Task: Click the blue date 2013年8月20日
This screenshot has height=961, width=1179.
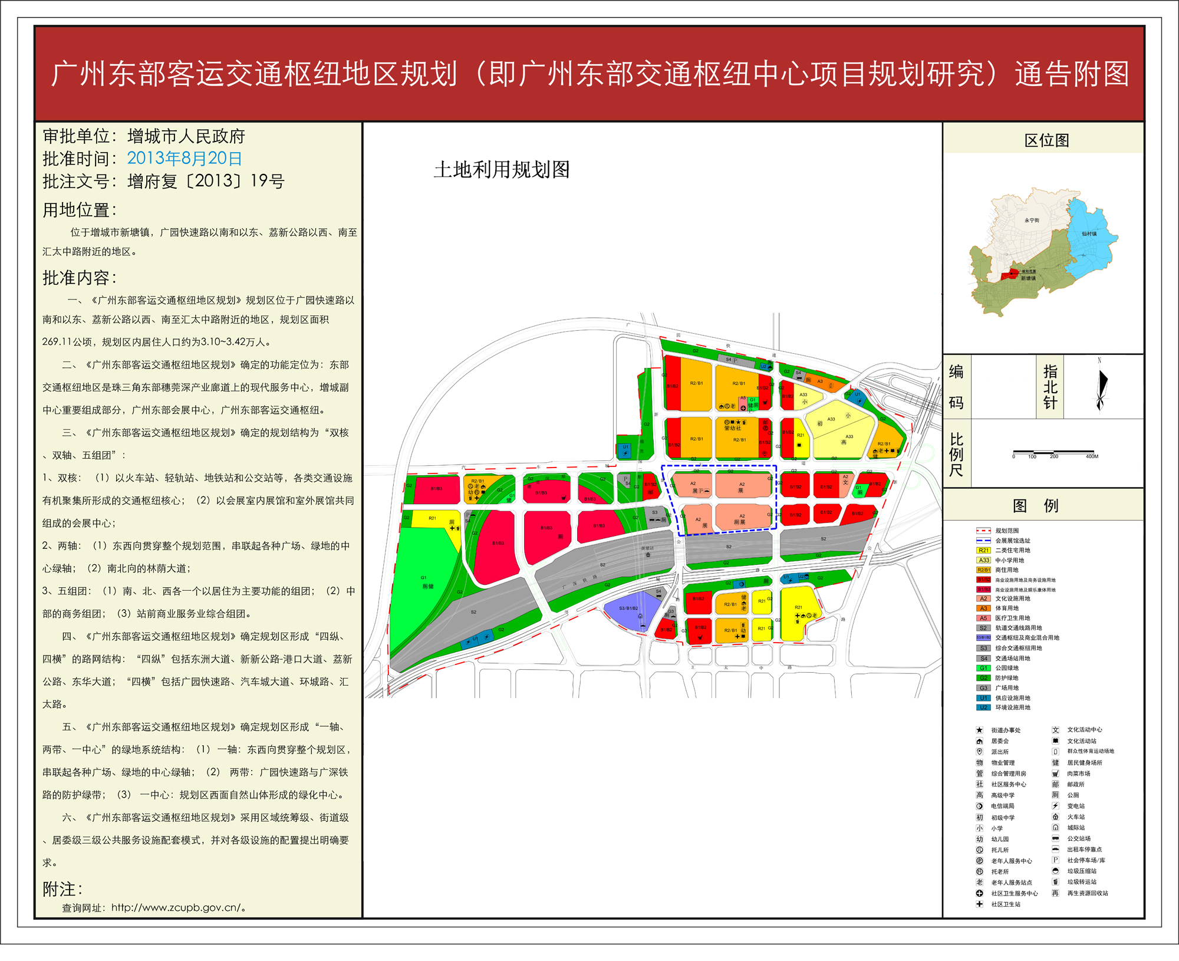Action: (185, 159)
